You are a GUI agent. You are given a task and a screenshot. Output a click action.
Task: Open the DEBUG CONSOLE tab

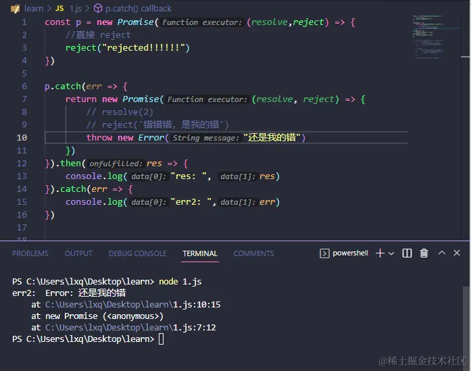click(x=138, y=253)
